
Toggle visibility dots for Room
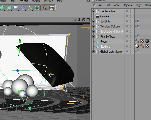coord(130,41)
